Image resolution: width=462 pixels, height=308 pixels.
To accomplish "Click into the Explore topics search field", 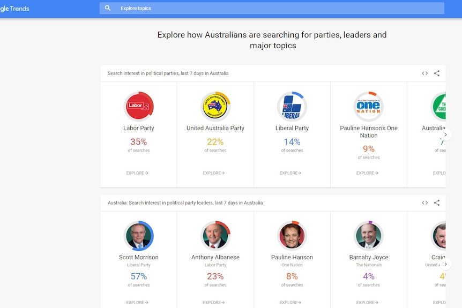I will [x=272, y=8].
